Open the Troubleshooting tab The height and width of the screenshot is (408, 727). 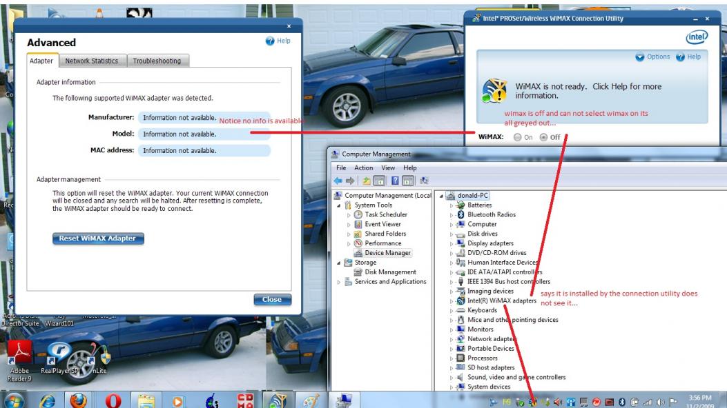click(x=157, y=61)
